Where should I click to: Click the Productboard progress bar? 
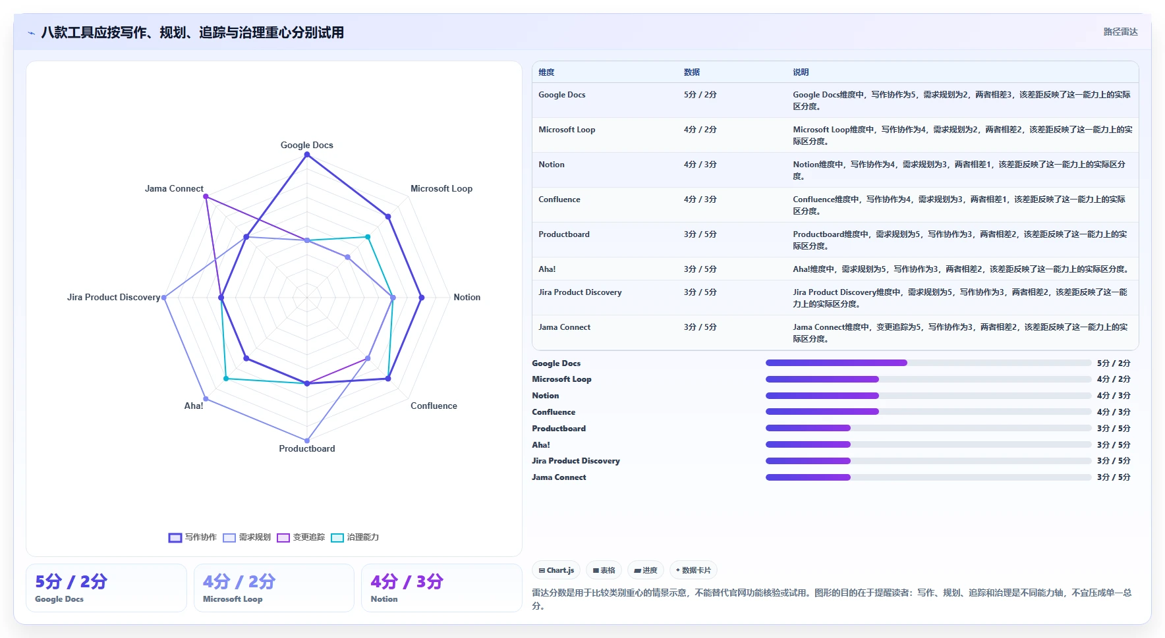[928, 428]
